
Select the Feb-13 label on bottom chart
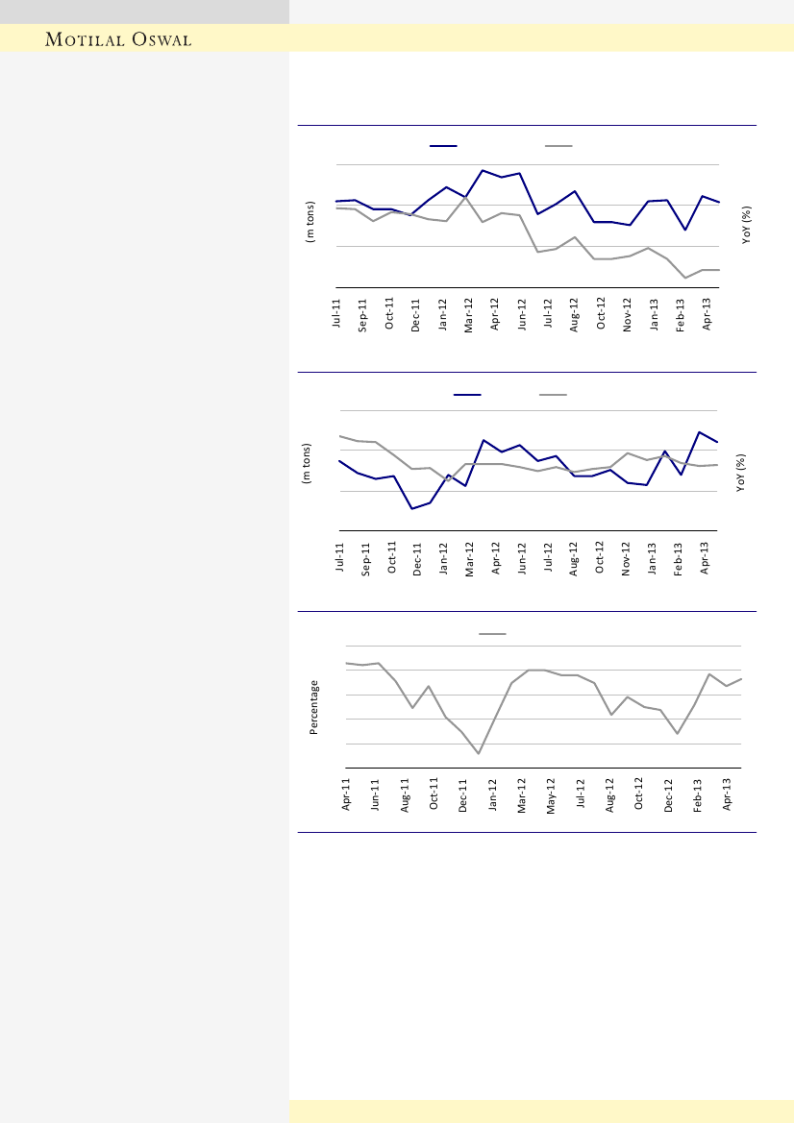[699, 793]
